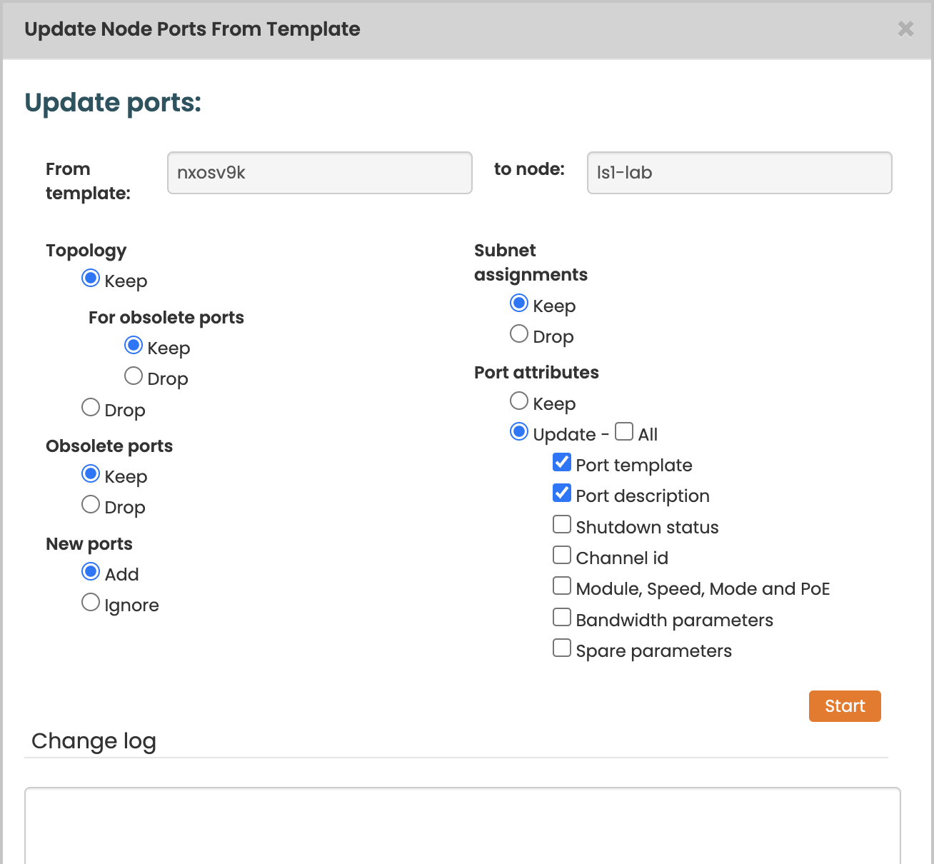Screen dimensions: 934x864
Task: Enable the Shutdown status checkbox
Action: (x=562, y=525)
